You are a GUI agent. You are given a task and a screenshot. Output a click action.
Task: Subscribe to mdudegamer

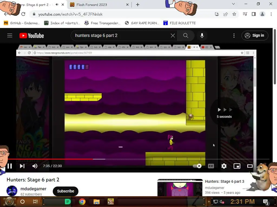point(65,191)
